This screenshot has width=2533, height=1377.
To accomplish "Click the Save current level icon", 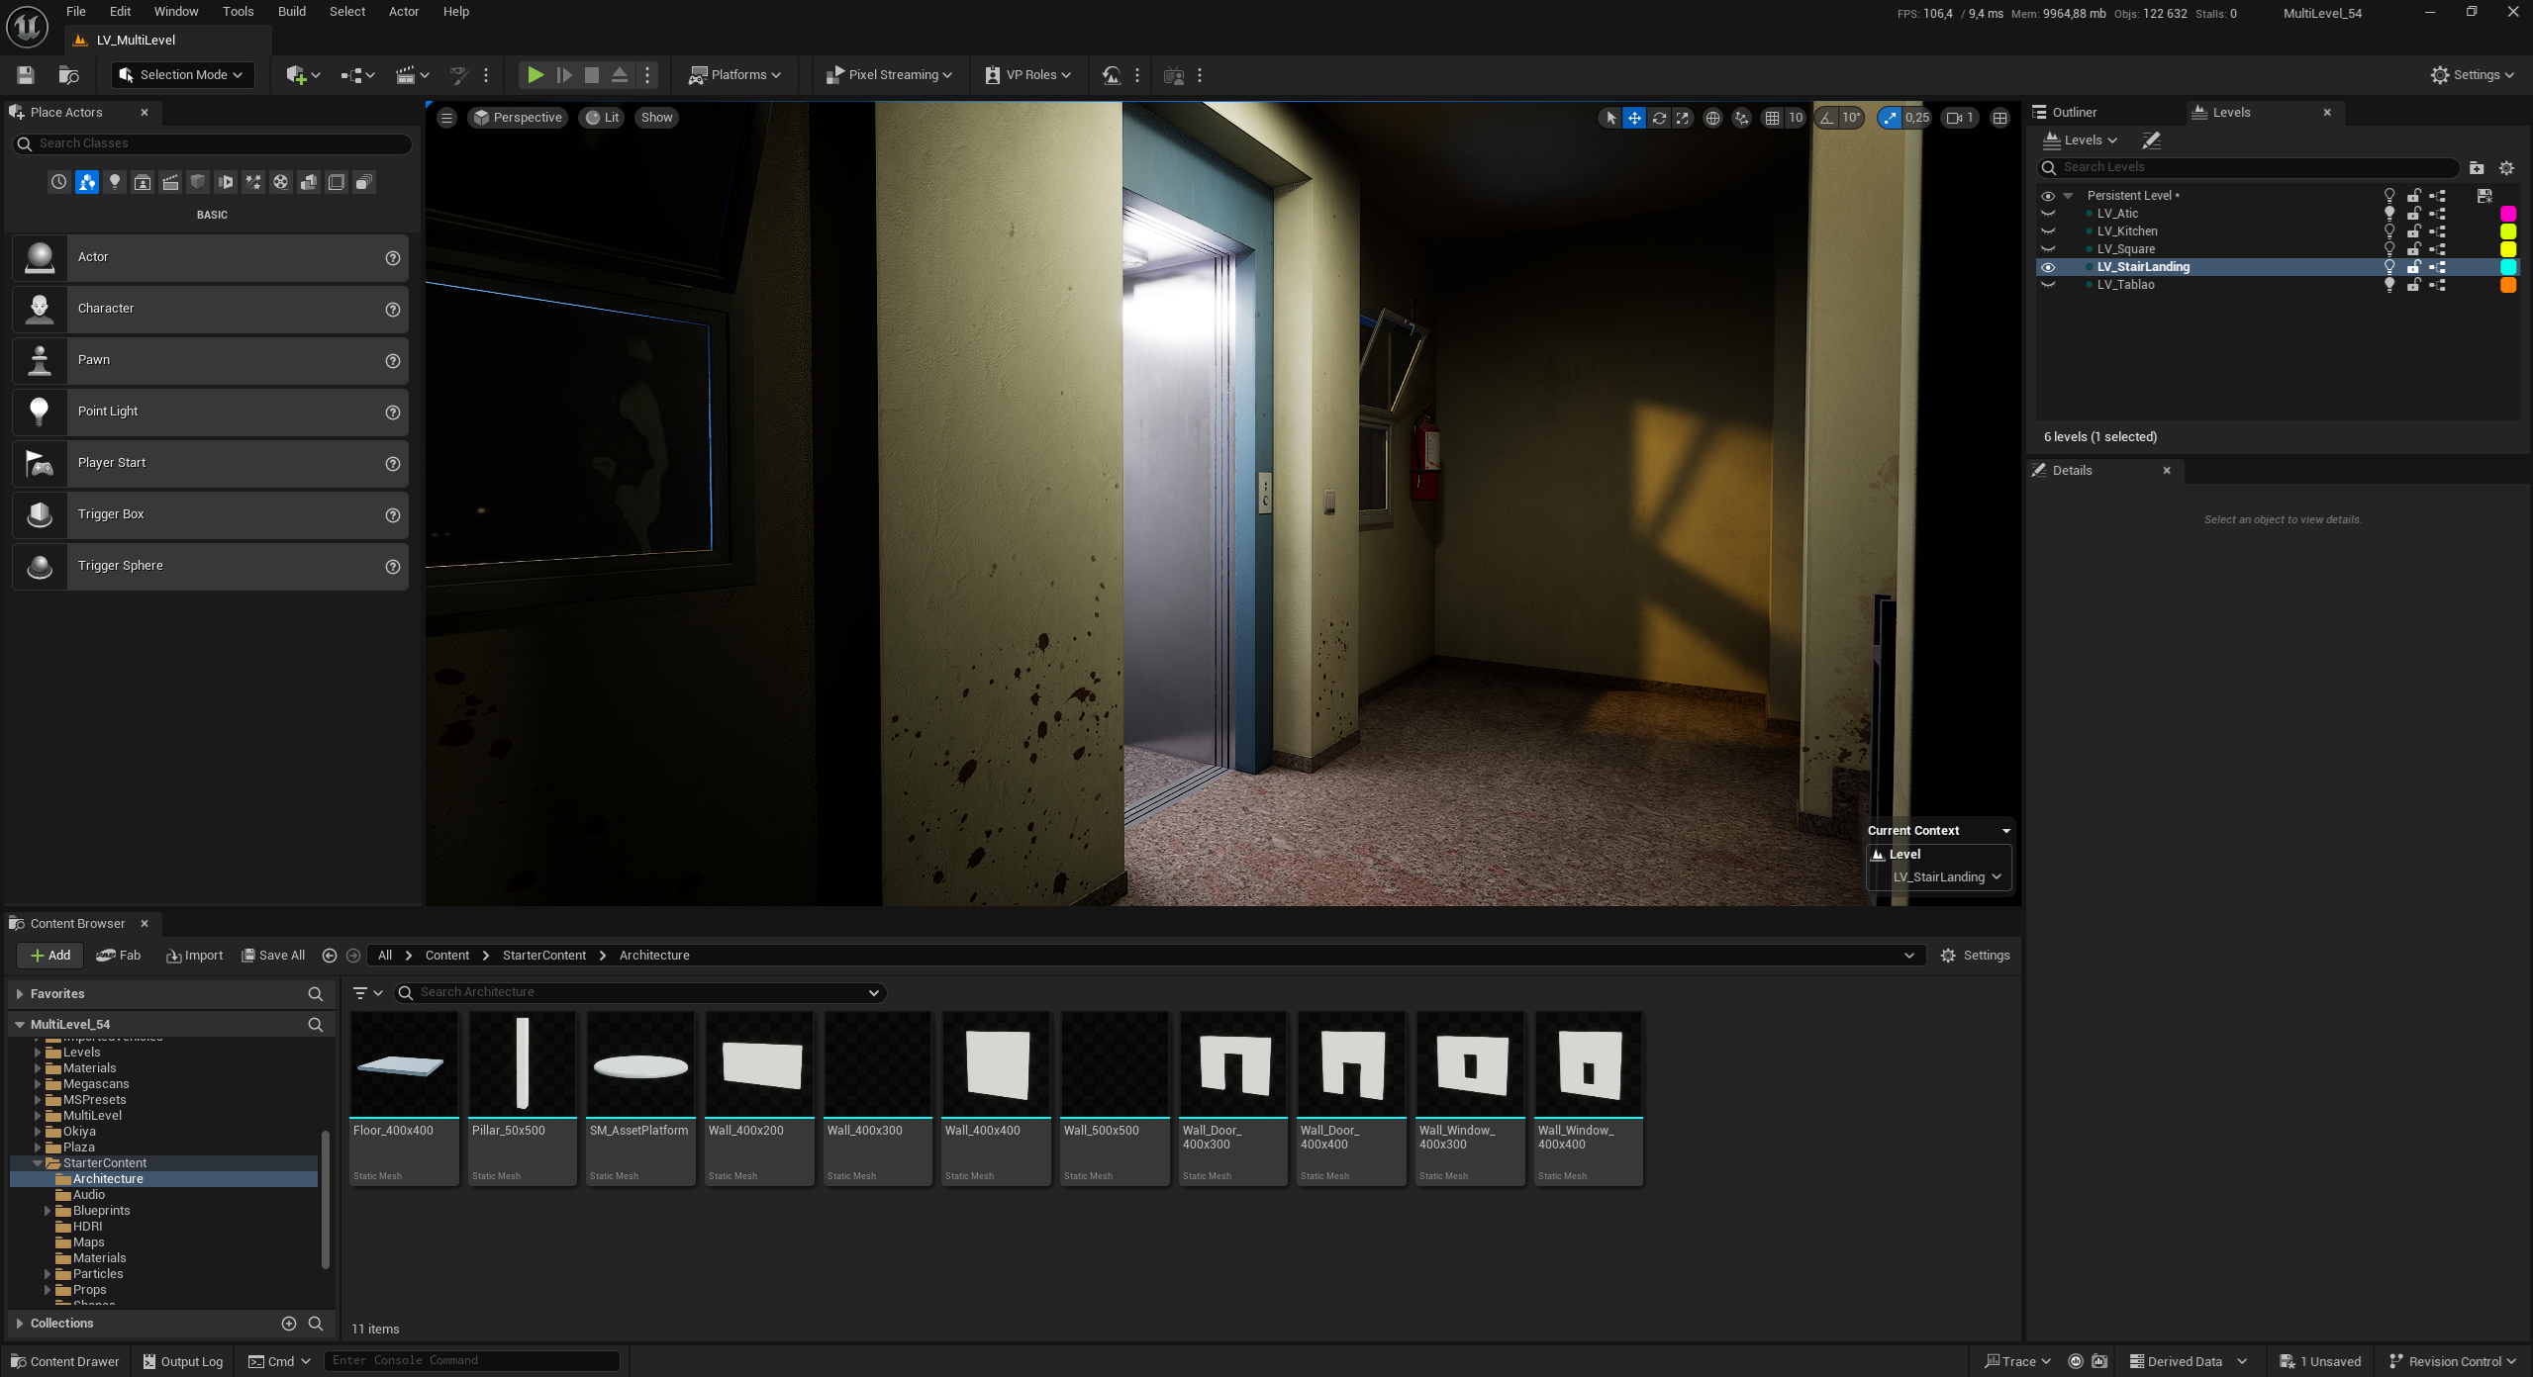I will pos(26,75).
